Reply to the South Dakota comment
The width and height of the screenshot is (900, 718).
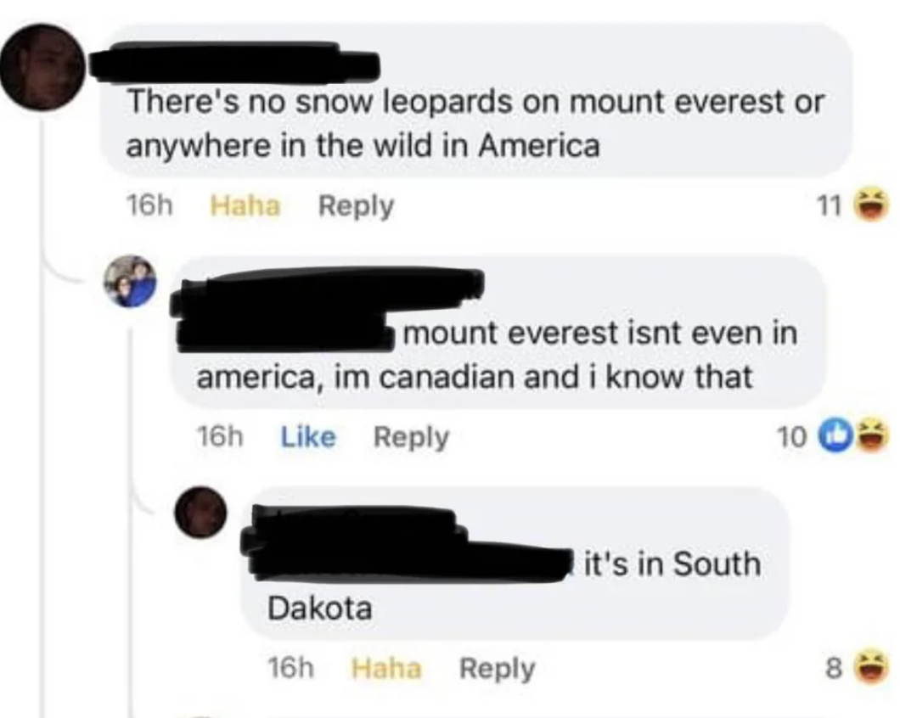pos(497,669)
